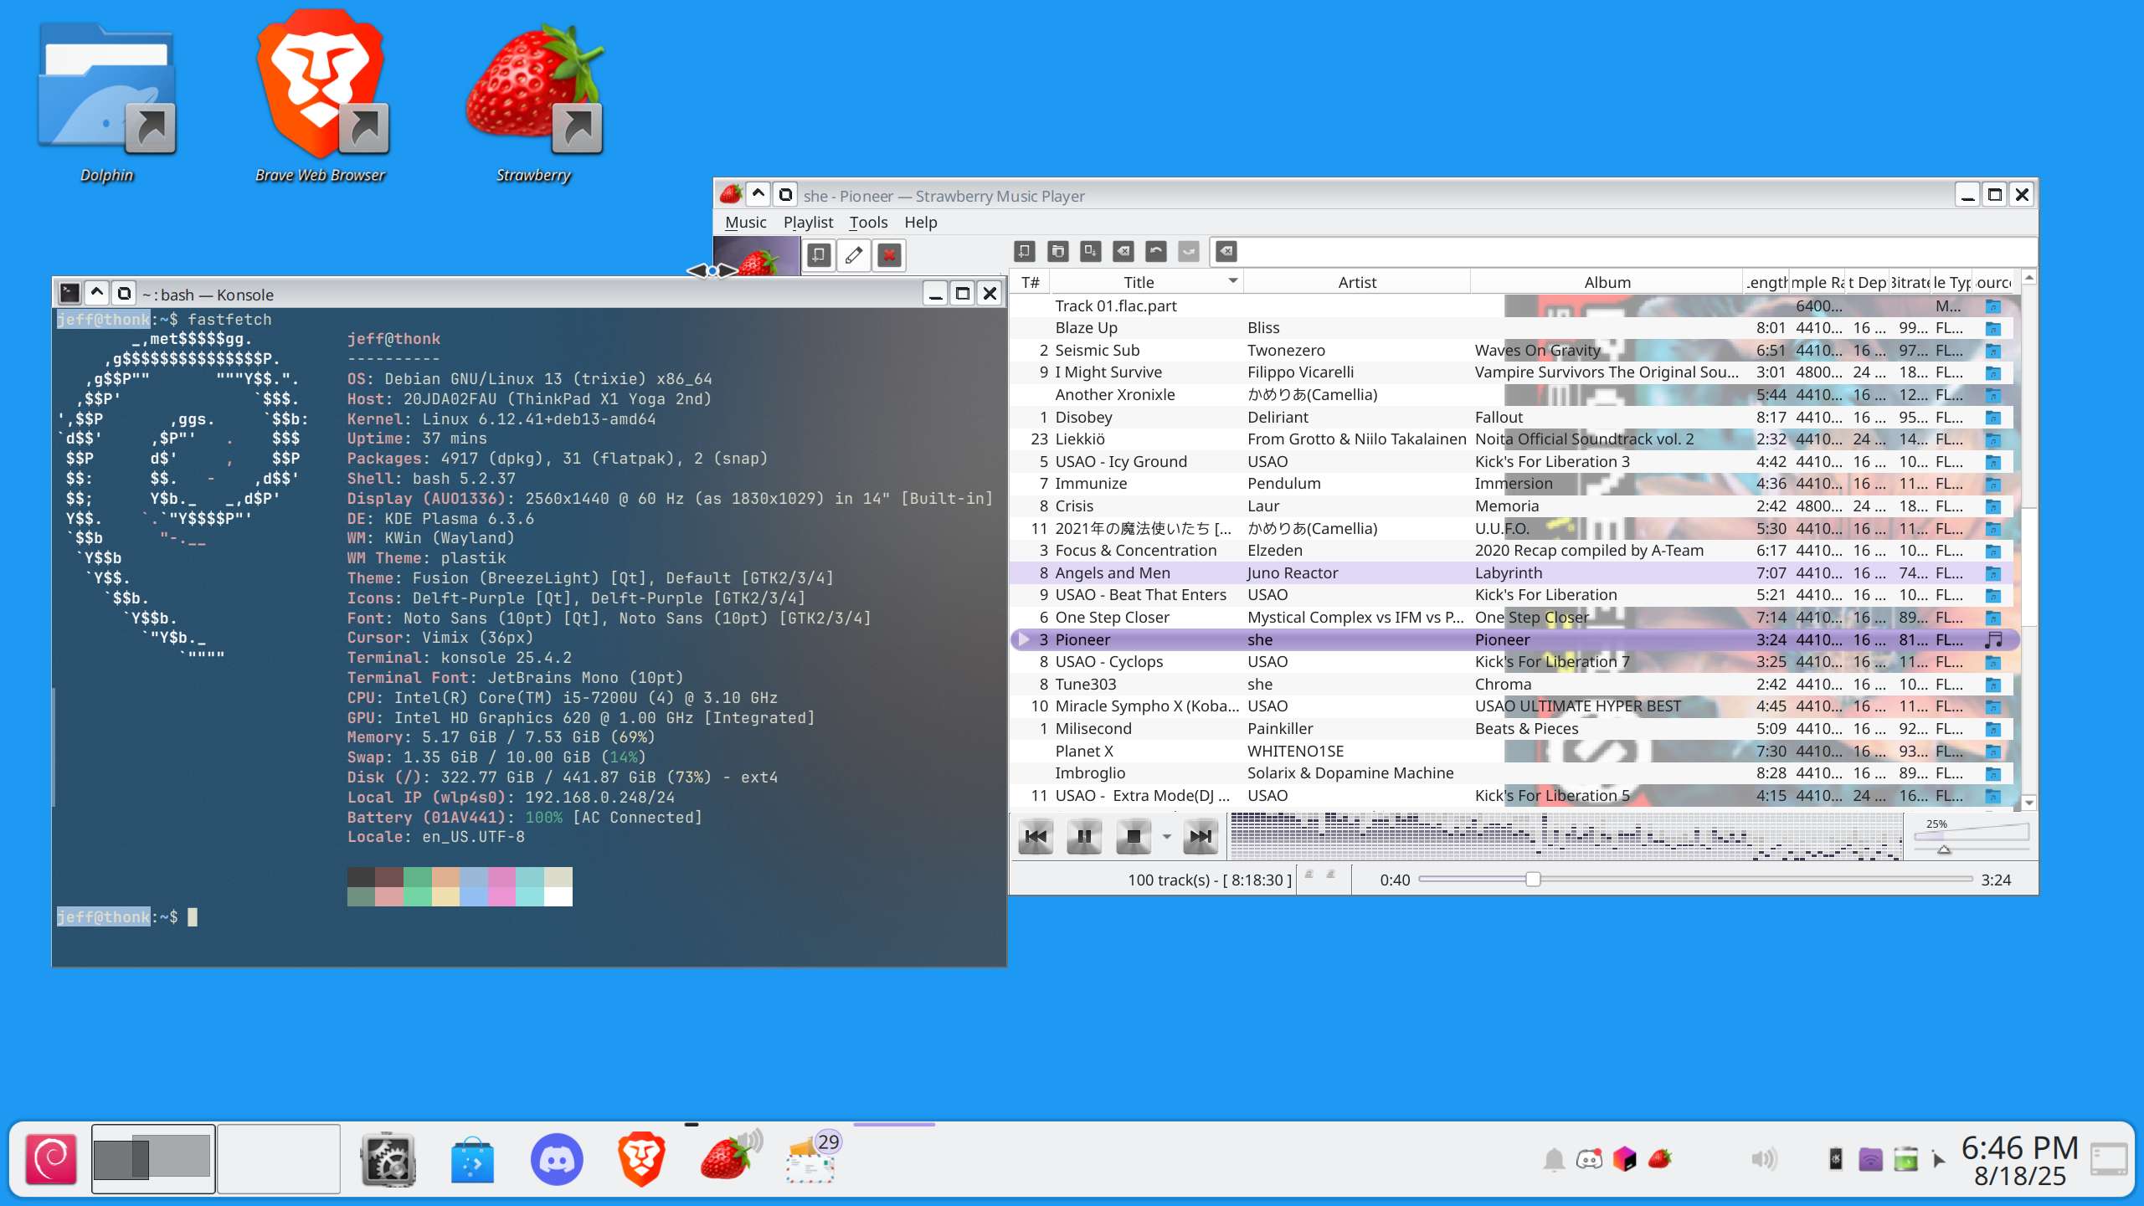
Task: Click the volume slider handle at 25%
Action: 1944,849
